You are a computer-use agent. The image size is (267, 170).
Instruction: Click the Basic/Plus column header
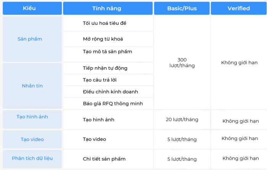coord(182,8)
